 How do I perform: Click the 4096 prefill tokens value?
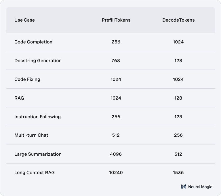click(116, 154)
